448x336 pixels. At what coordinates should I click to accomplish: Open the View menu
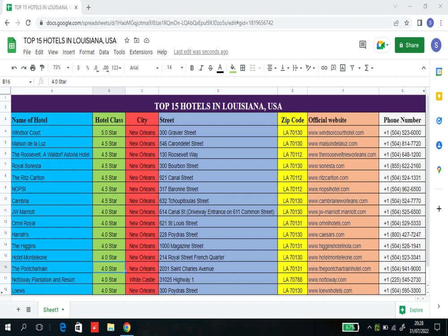pos(53,52)
